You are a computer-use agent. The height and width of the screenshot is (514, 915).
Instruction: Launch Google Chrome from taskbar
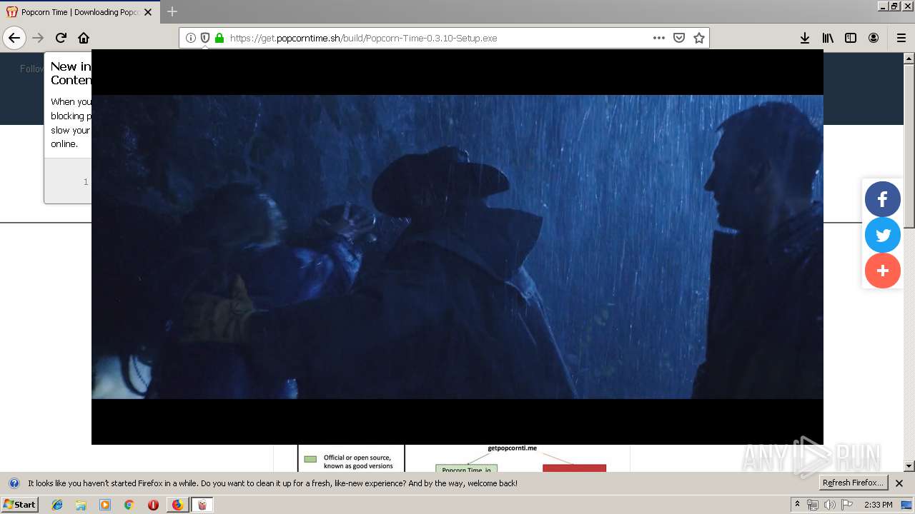pos(129,505)
